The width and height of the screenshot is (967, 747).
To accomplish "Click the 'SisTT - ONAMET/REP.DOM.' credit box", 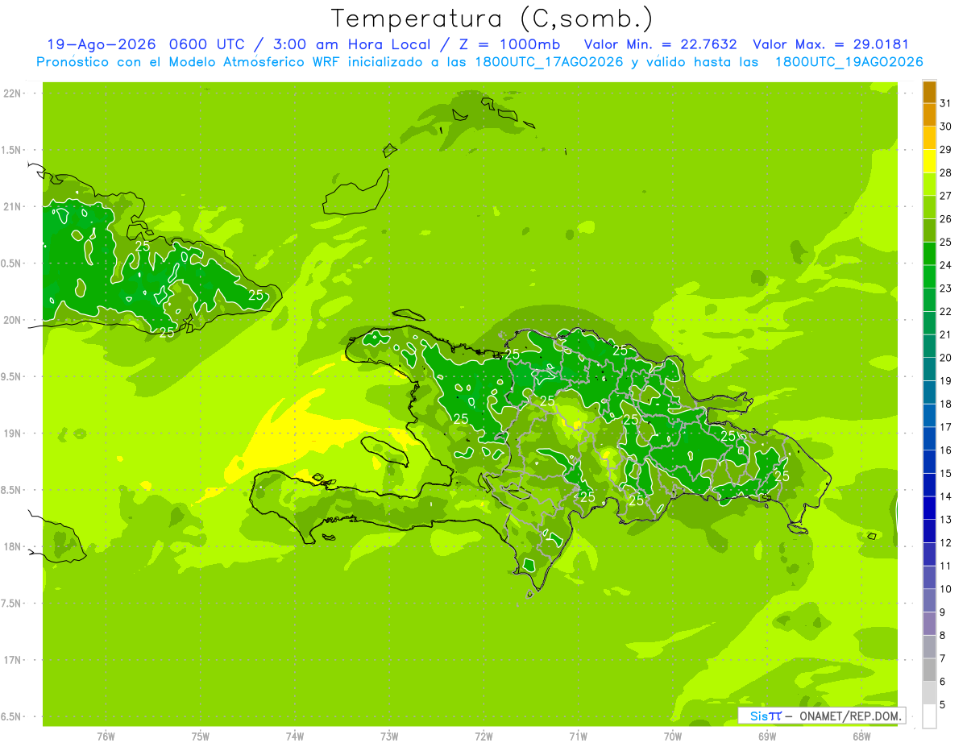I will 821,716.
